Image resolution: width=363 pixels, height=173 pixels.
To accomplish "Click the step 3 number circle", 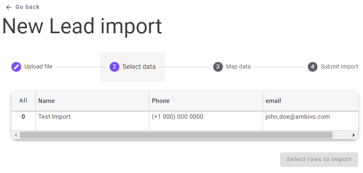I will click(218, 67).
